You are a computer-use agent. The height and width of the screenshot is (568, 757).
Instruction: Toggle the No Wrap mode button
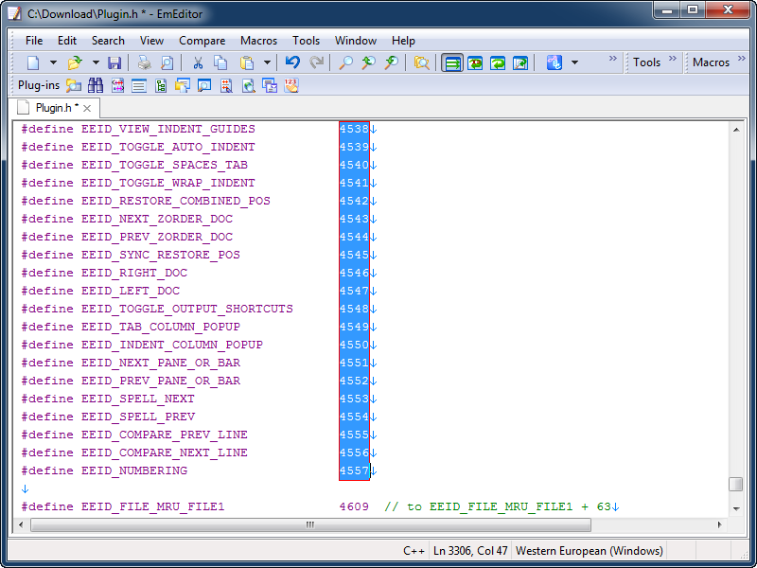(452, 62)
